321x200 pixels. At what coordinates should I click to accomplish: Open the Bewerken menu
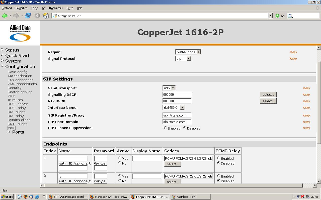[22, 8]
